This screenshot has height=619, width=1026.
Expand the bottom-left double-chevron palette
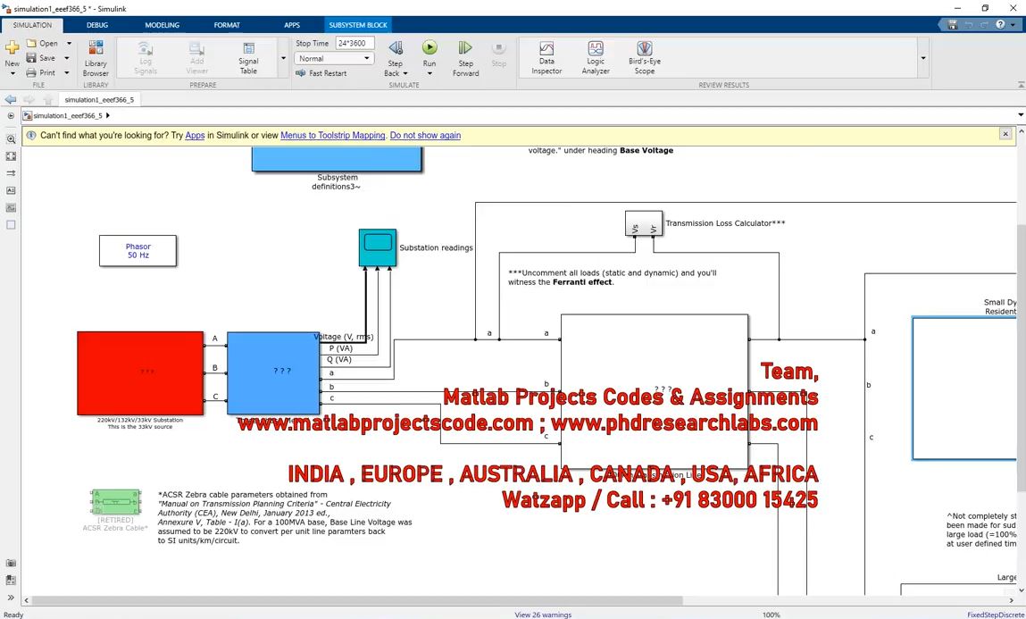pyautogui.click(x=11, y=598)
